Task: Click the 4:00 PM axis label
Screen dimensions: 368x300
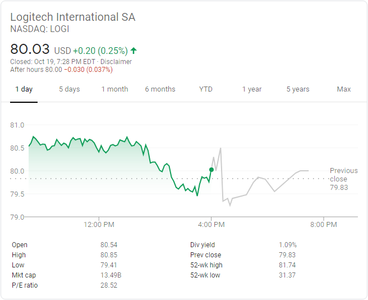Action: point(211,225)
